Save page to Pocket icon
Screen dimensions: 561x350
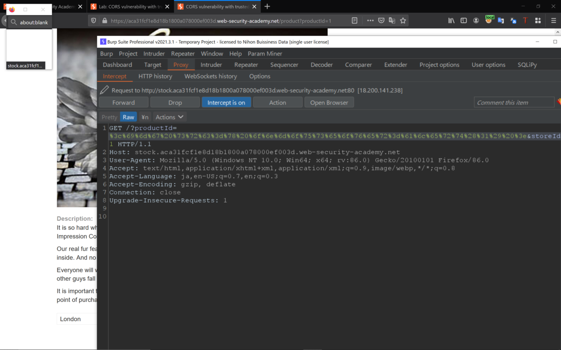click(x=381, y=21)
